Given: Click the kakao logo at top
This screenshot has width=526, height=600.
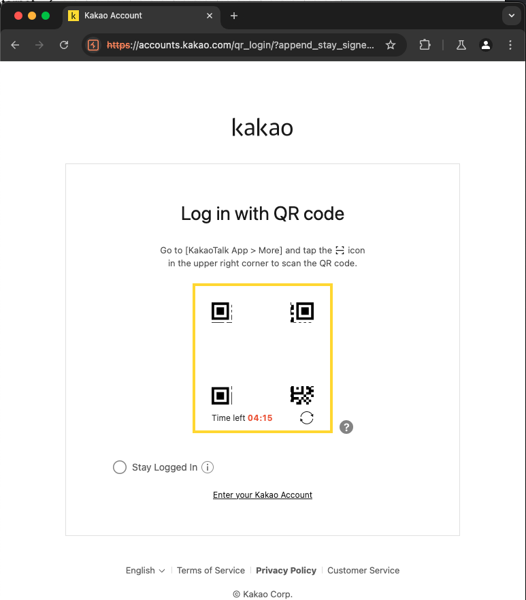Looking at the screenshot, I should click(x=263, y=127).
